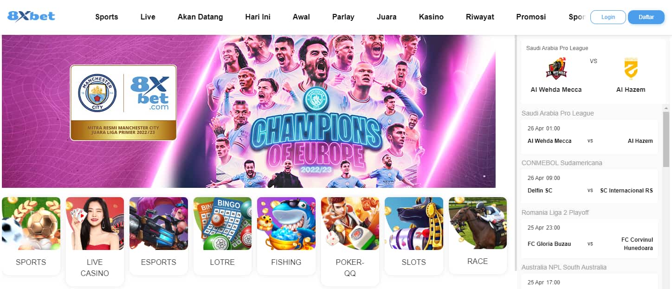Click the 8Xbet logo in the header
Viewport: 672px width, 289px height.
pos(31,17)
